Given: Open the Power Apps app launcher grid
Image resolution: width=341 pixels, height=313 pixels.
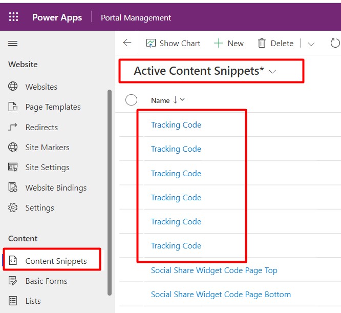Looking at the screenshot, I should pyautogui.click(x=13, y=17).
